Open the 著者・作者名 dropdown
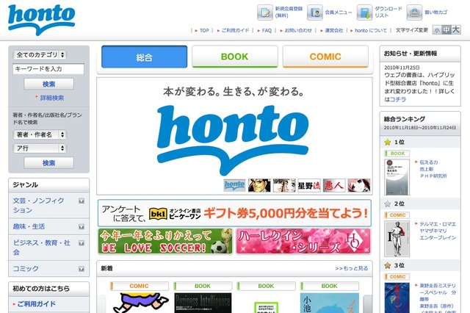Screen dimensions: 470x313 tap(40, 134)
